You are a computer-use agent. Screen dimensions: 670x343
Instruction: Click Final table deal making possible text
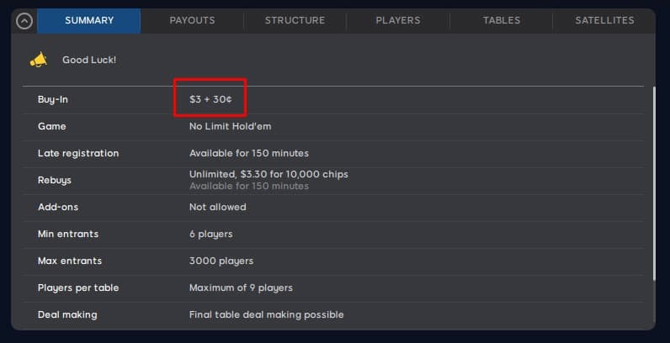tap(266, 314)
